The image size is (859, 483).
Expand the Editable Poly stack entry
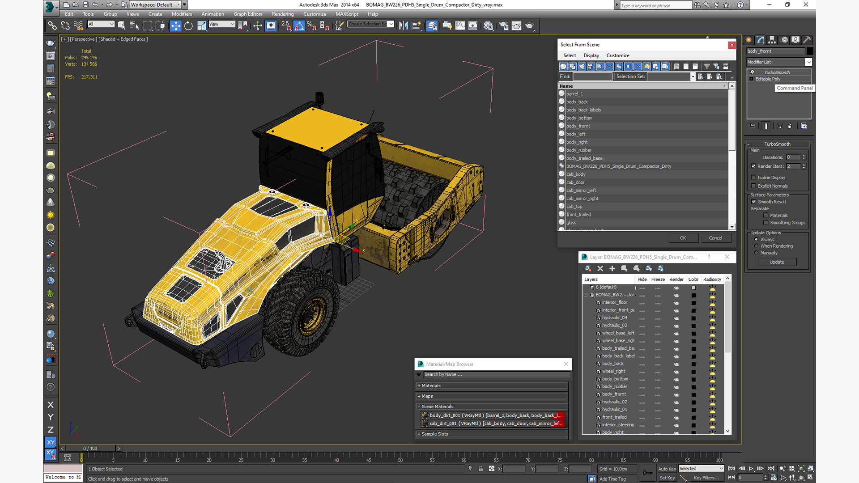[752, 79]
